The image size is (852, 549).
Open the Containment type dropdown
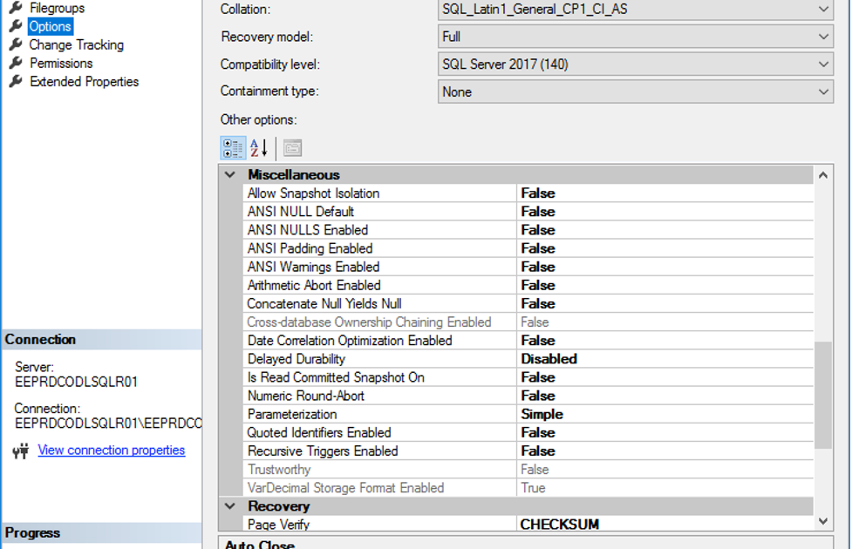pyautogui.click(x=823, y=91)
